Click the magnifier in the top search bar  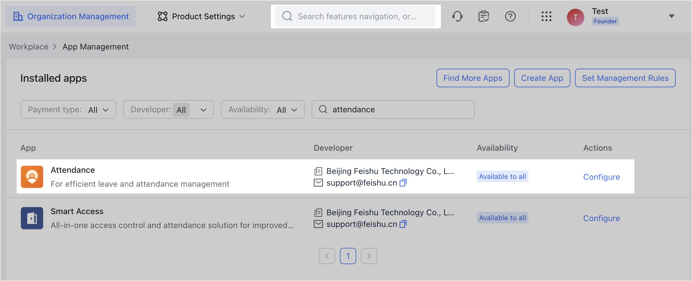[x=287, y=16]
